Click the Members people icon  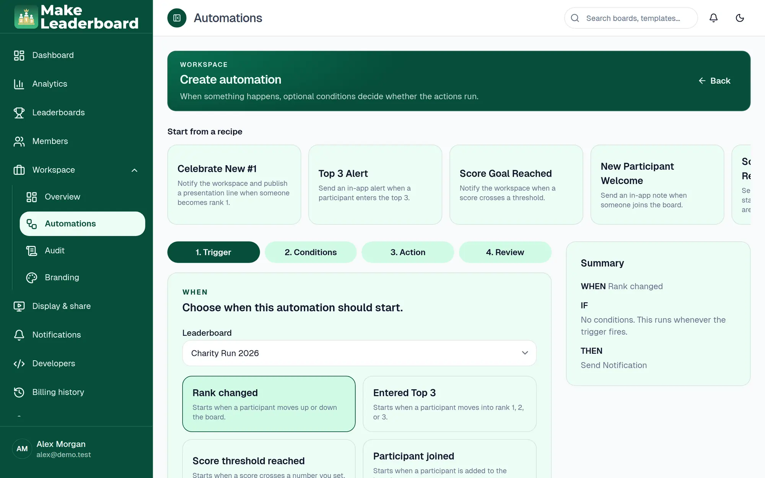point(19,141)
